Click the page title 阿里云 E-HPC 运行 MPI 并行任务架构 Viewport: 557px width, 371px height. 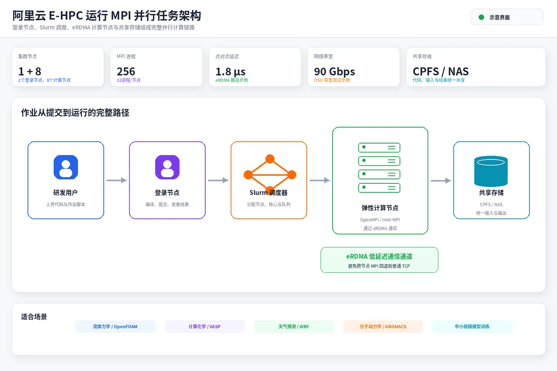click(x=107, y=16)
